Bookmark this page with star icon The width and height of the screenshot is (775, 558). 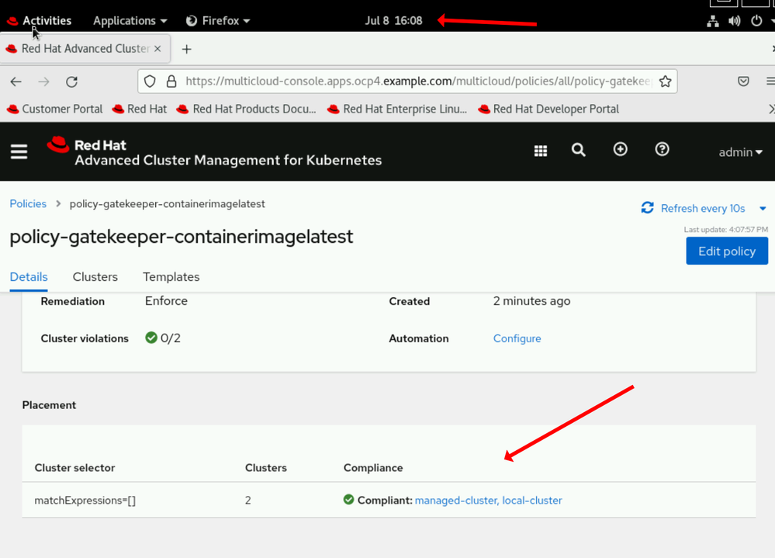point(665,81)
